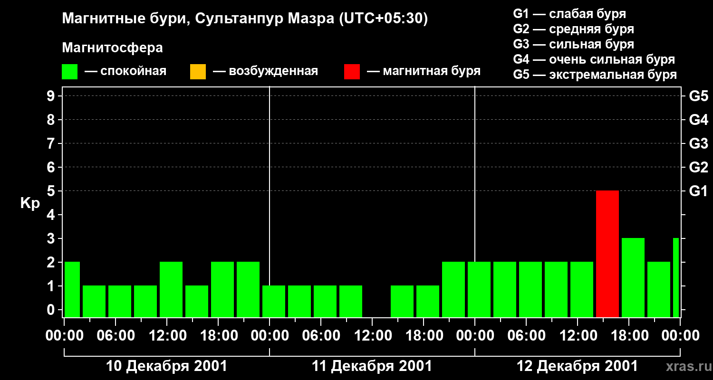Click the '12 Декабря 2001' date label
Screen dimensions: 713x380
point(577,366)
